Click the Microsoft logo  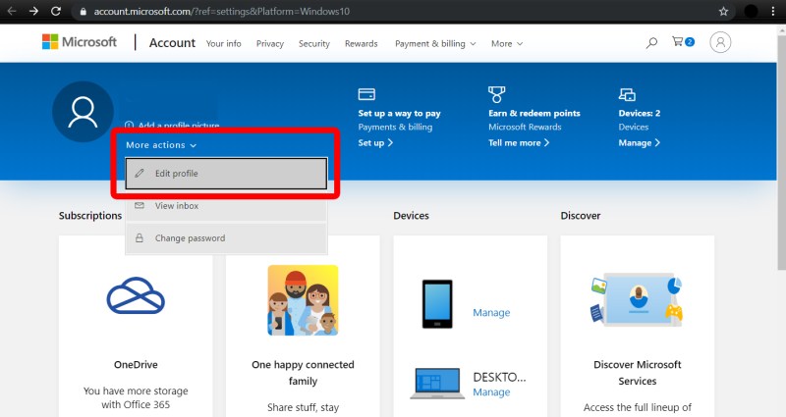pos(80,42)
